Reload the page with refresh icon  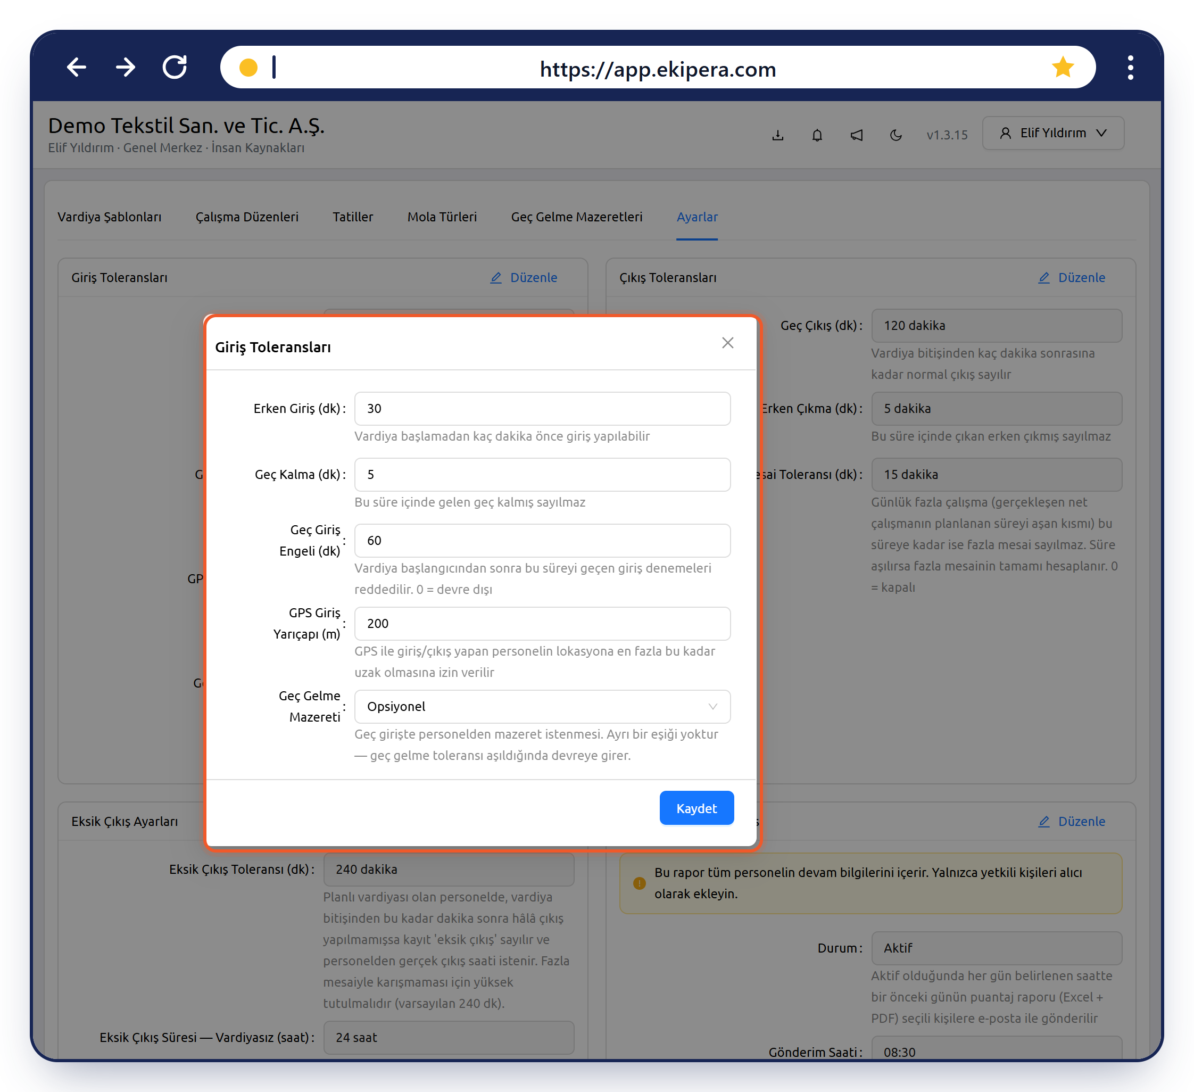(x=175, y=68)
